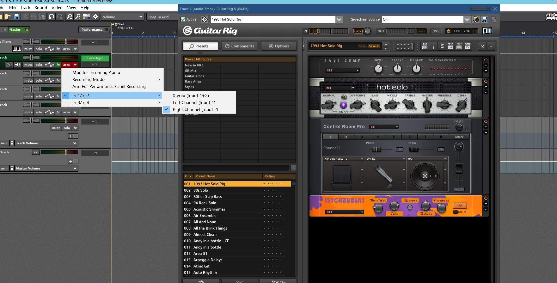Toggle left input channel L button
The height and width of the screenshot is (283, 557).
[x=311, y=31]
